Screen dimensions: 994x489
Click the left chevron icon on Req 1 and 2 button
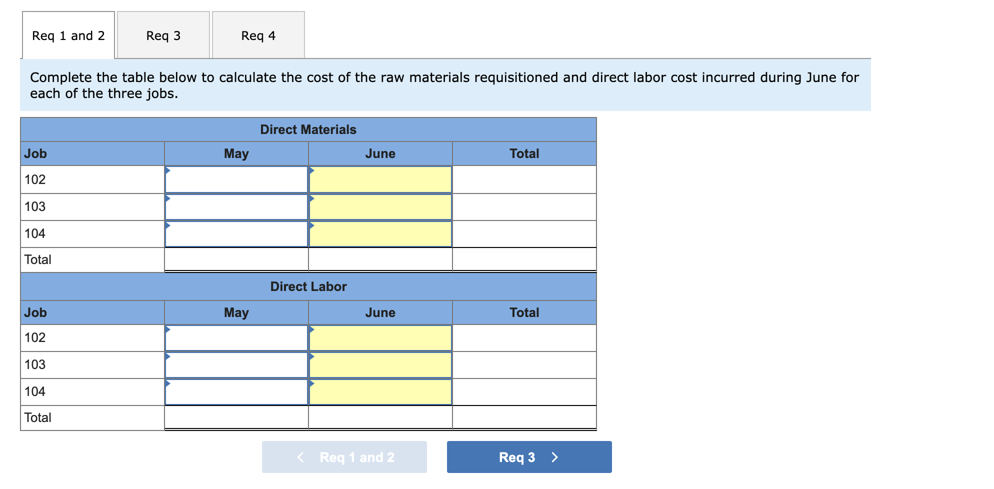(x=300, y=457)
